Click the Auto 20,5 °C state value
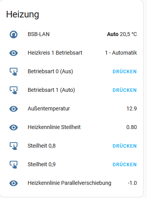Viewport: 147px width, 198px height. pyautogui.click(x=122, y=34)
